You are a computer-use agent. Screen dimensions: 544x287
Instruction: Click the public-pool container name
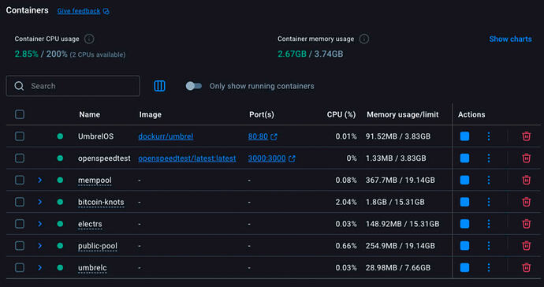click(98, 246)
